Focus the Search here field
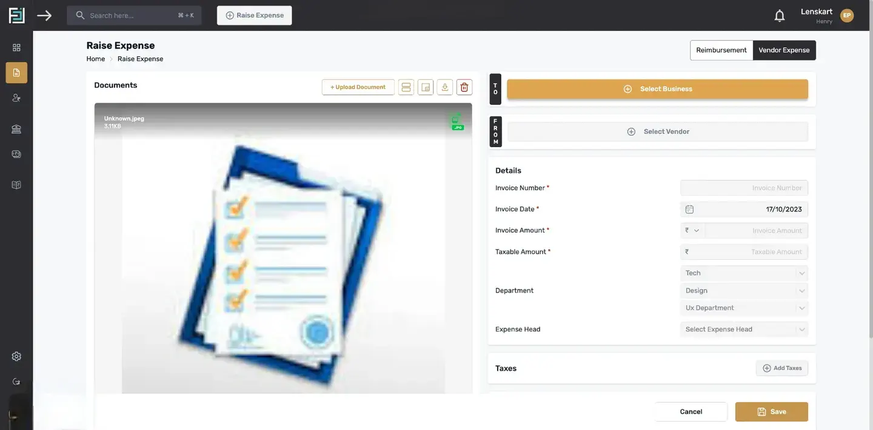This screenshot has width=873, height=430. click(134, 15)
